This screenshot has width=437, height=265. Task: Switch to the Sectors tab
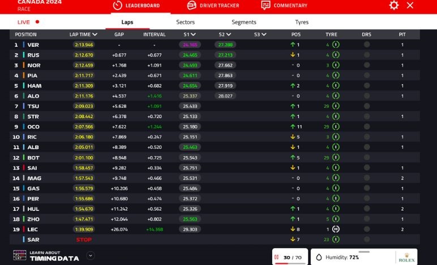(x=185, y=22)
